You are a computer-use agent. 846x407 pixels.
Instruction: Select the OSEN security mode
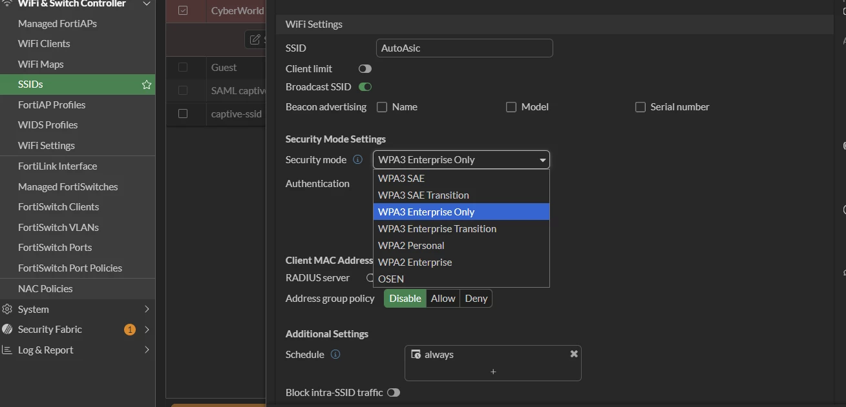(461, 279)
